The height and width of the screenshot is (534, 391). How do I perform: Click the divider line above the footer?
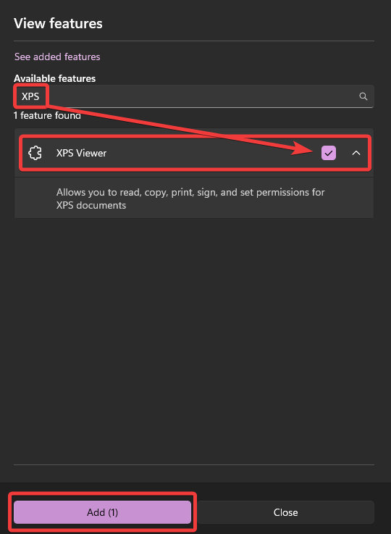(194, 464)
